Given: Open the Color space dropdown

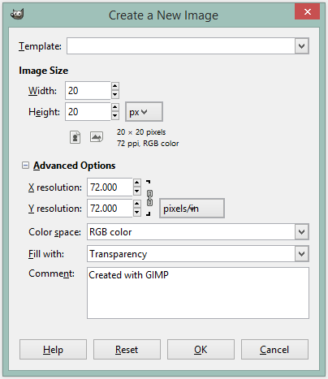Looking at the screenshot, I should pyautogui.click(x=302, y=232).
